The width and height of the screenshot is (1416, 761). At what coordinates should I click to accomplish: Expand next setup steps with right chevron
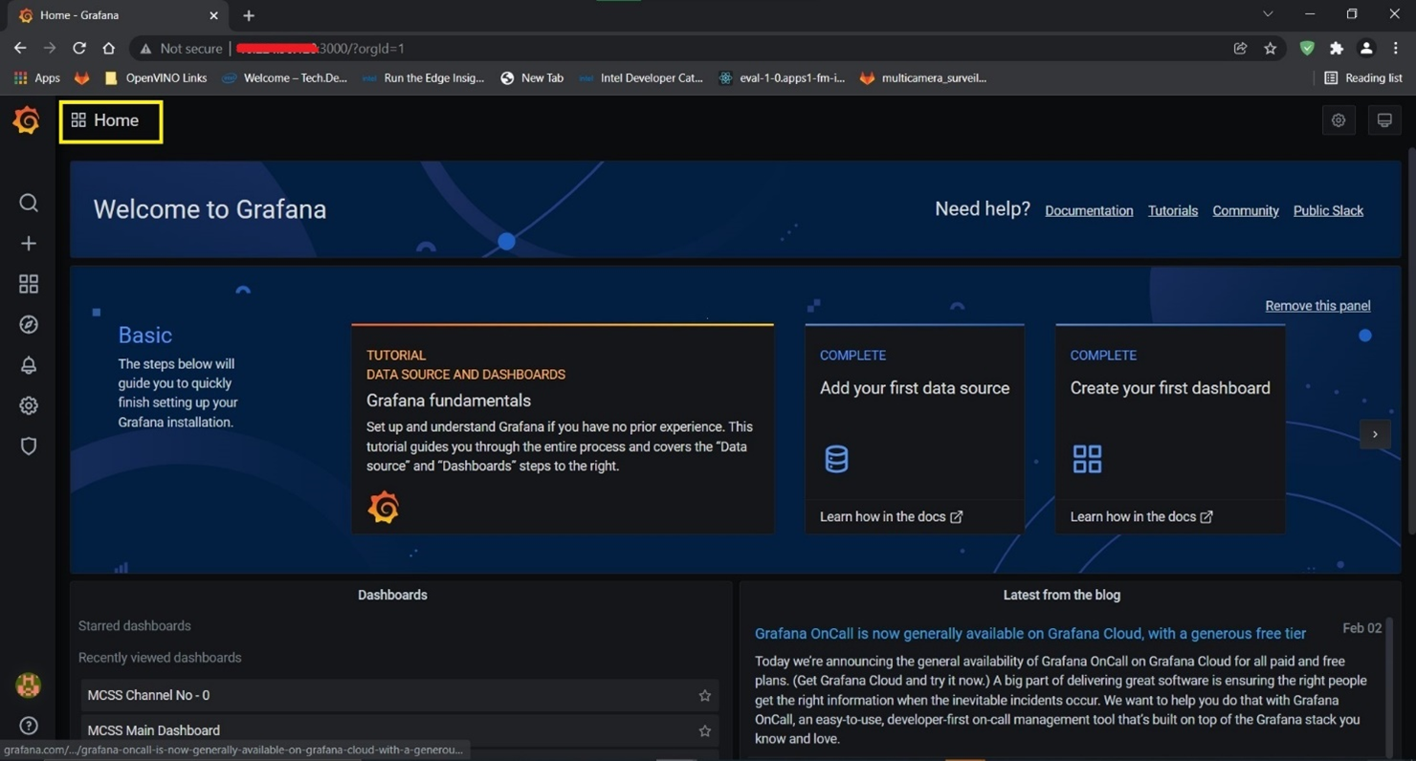pyautogui.click(x=1375, y=434)
